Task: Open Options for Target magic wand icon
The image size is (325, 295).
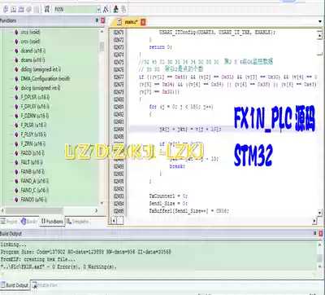Action: click(106, 9)
